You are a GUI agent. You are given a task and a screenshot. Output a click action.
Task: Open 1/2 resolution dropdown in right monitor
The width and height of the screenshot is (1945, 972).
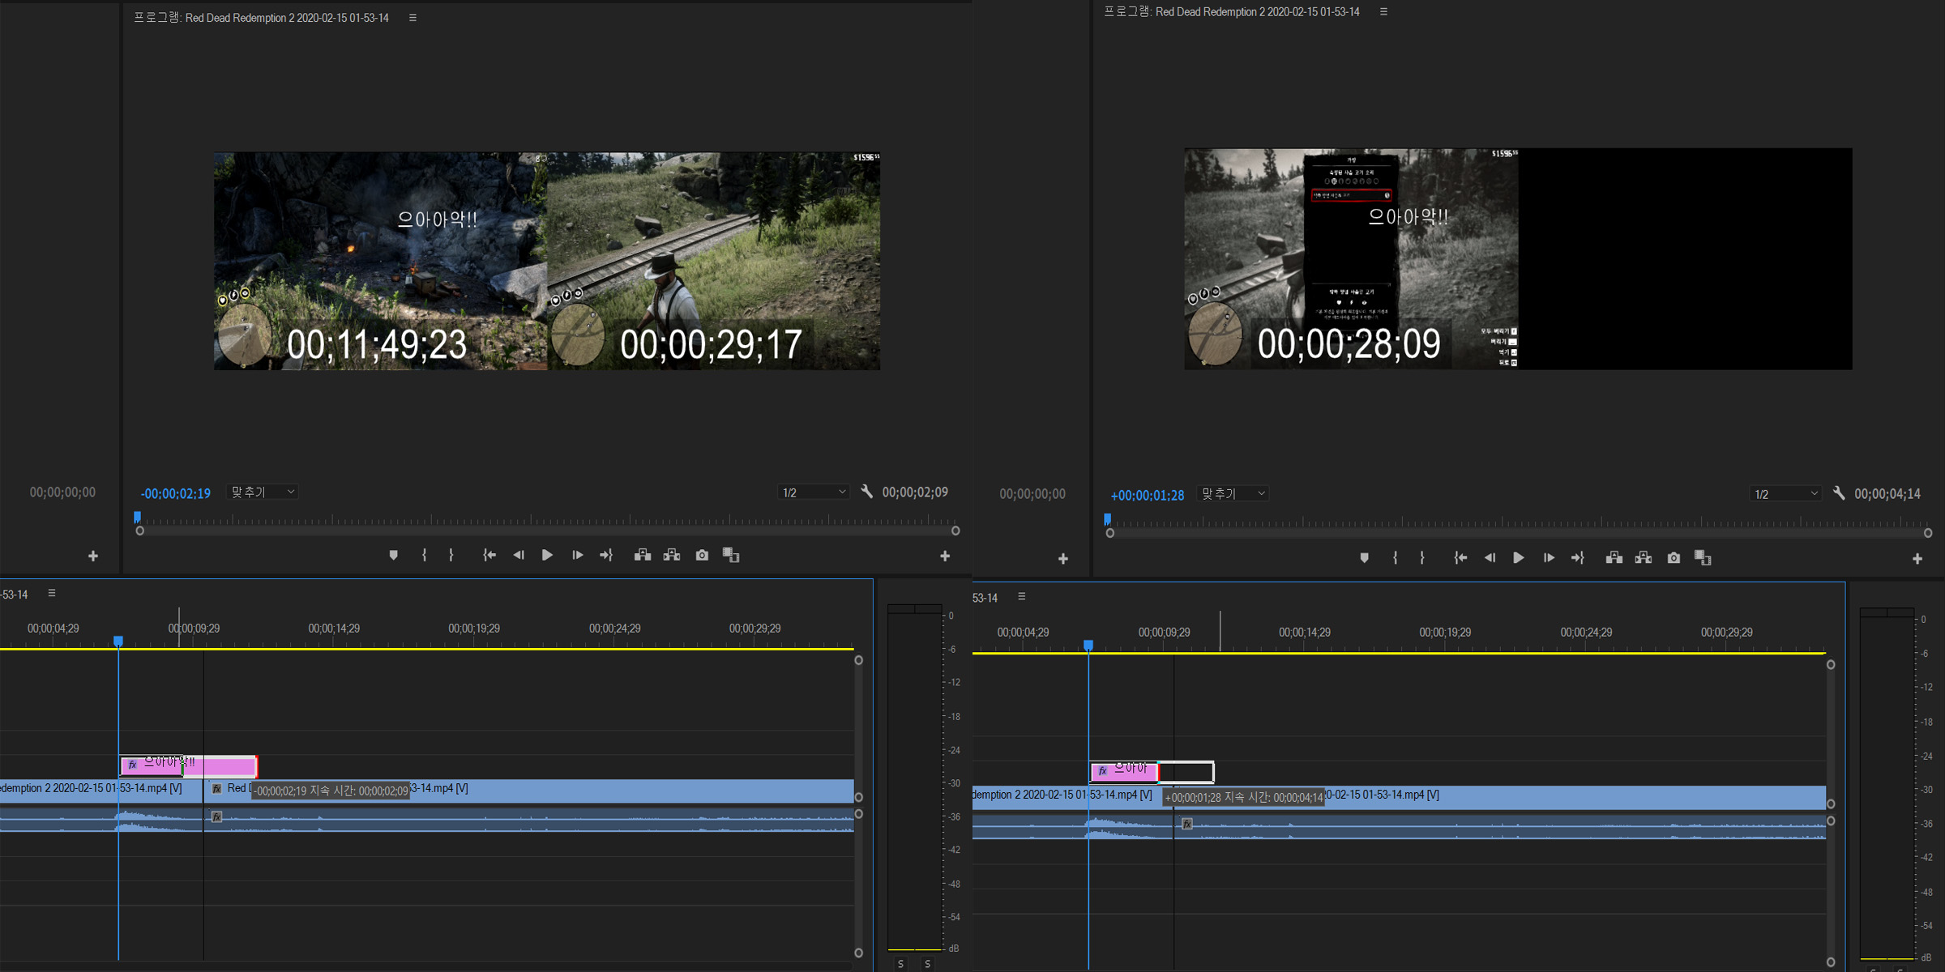point(1785,494)
